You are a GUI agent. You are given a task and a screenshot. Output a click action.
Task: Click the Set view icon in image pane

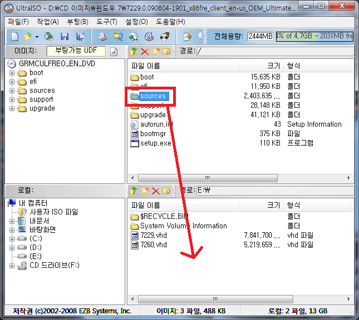pos(166,52)
